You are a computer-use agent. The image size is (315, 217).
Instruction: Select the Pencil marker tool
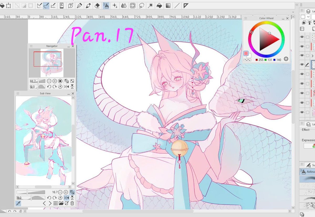pos(88,6)
